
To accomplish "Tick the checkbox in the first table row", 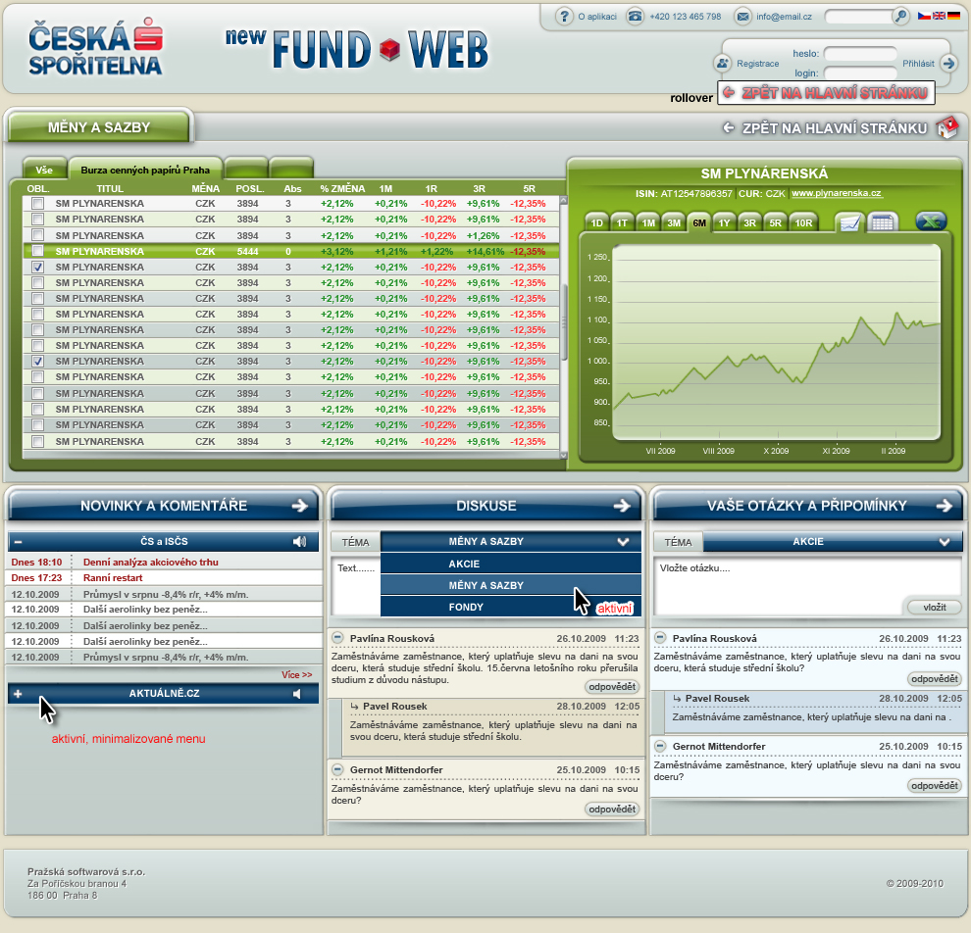I will tap(38, 203).
